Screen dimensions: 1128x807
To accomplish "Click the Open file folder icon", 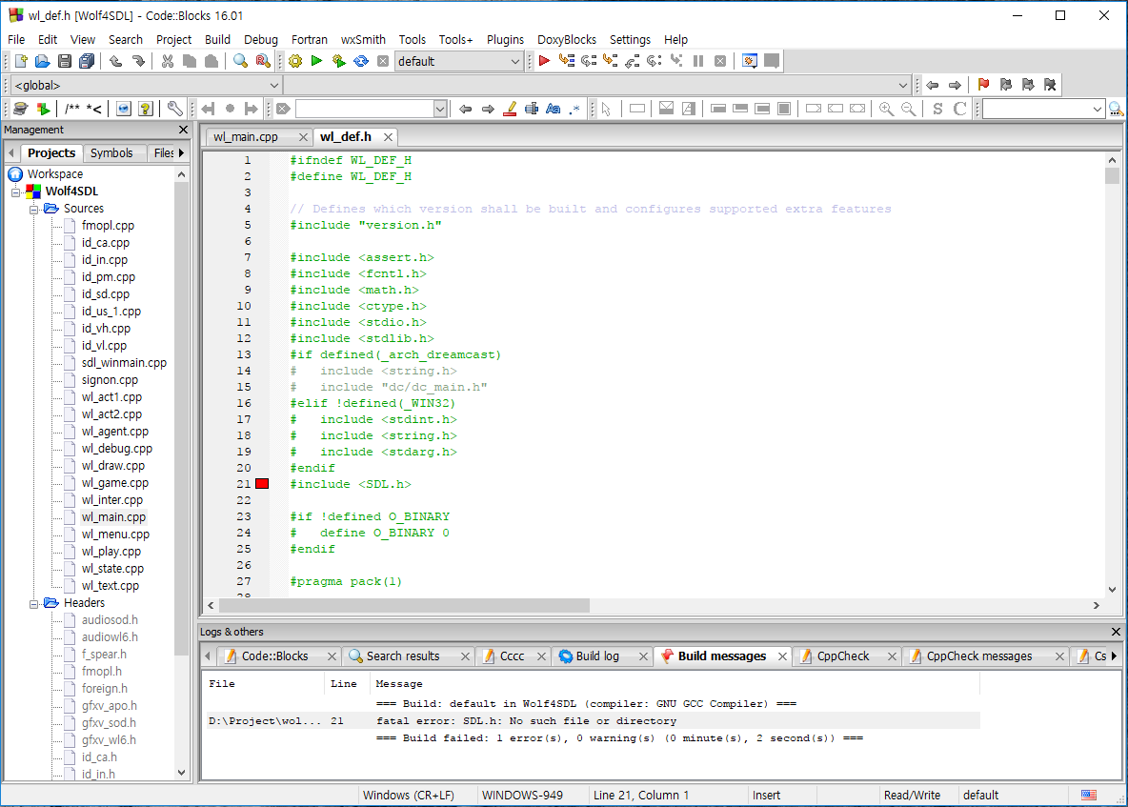I will point(43,61).
